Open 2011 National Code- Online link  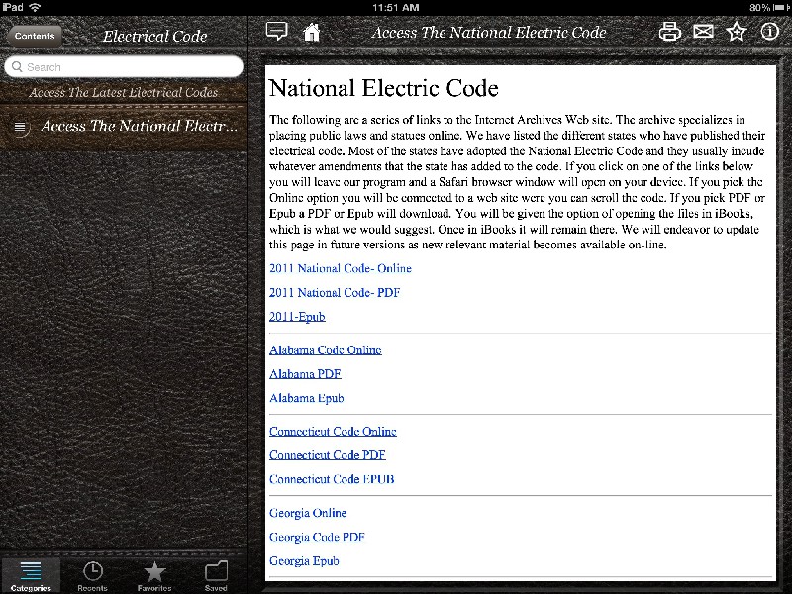340,268
